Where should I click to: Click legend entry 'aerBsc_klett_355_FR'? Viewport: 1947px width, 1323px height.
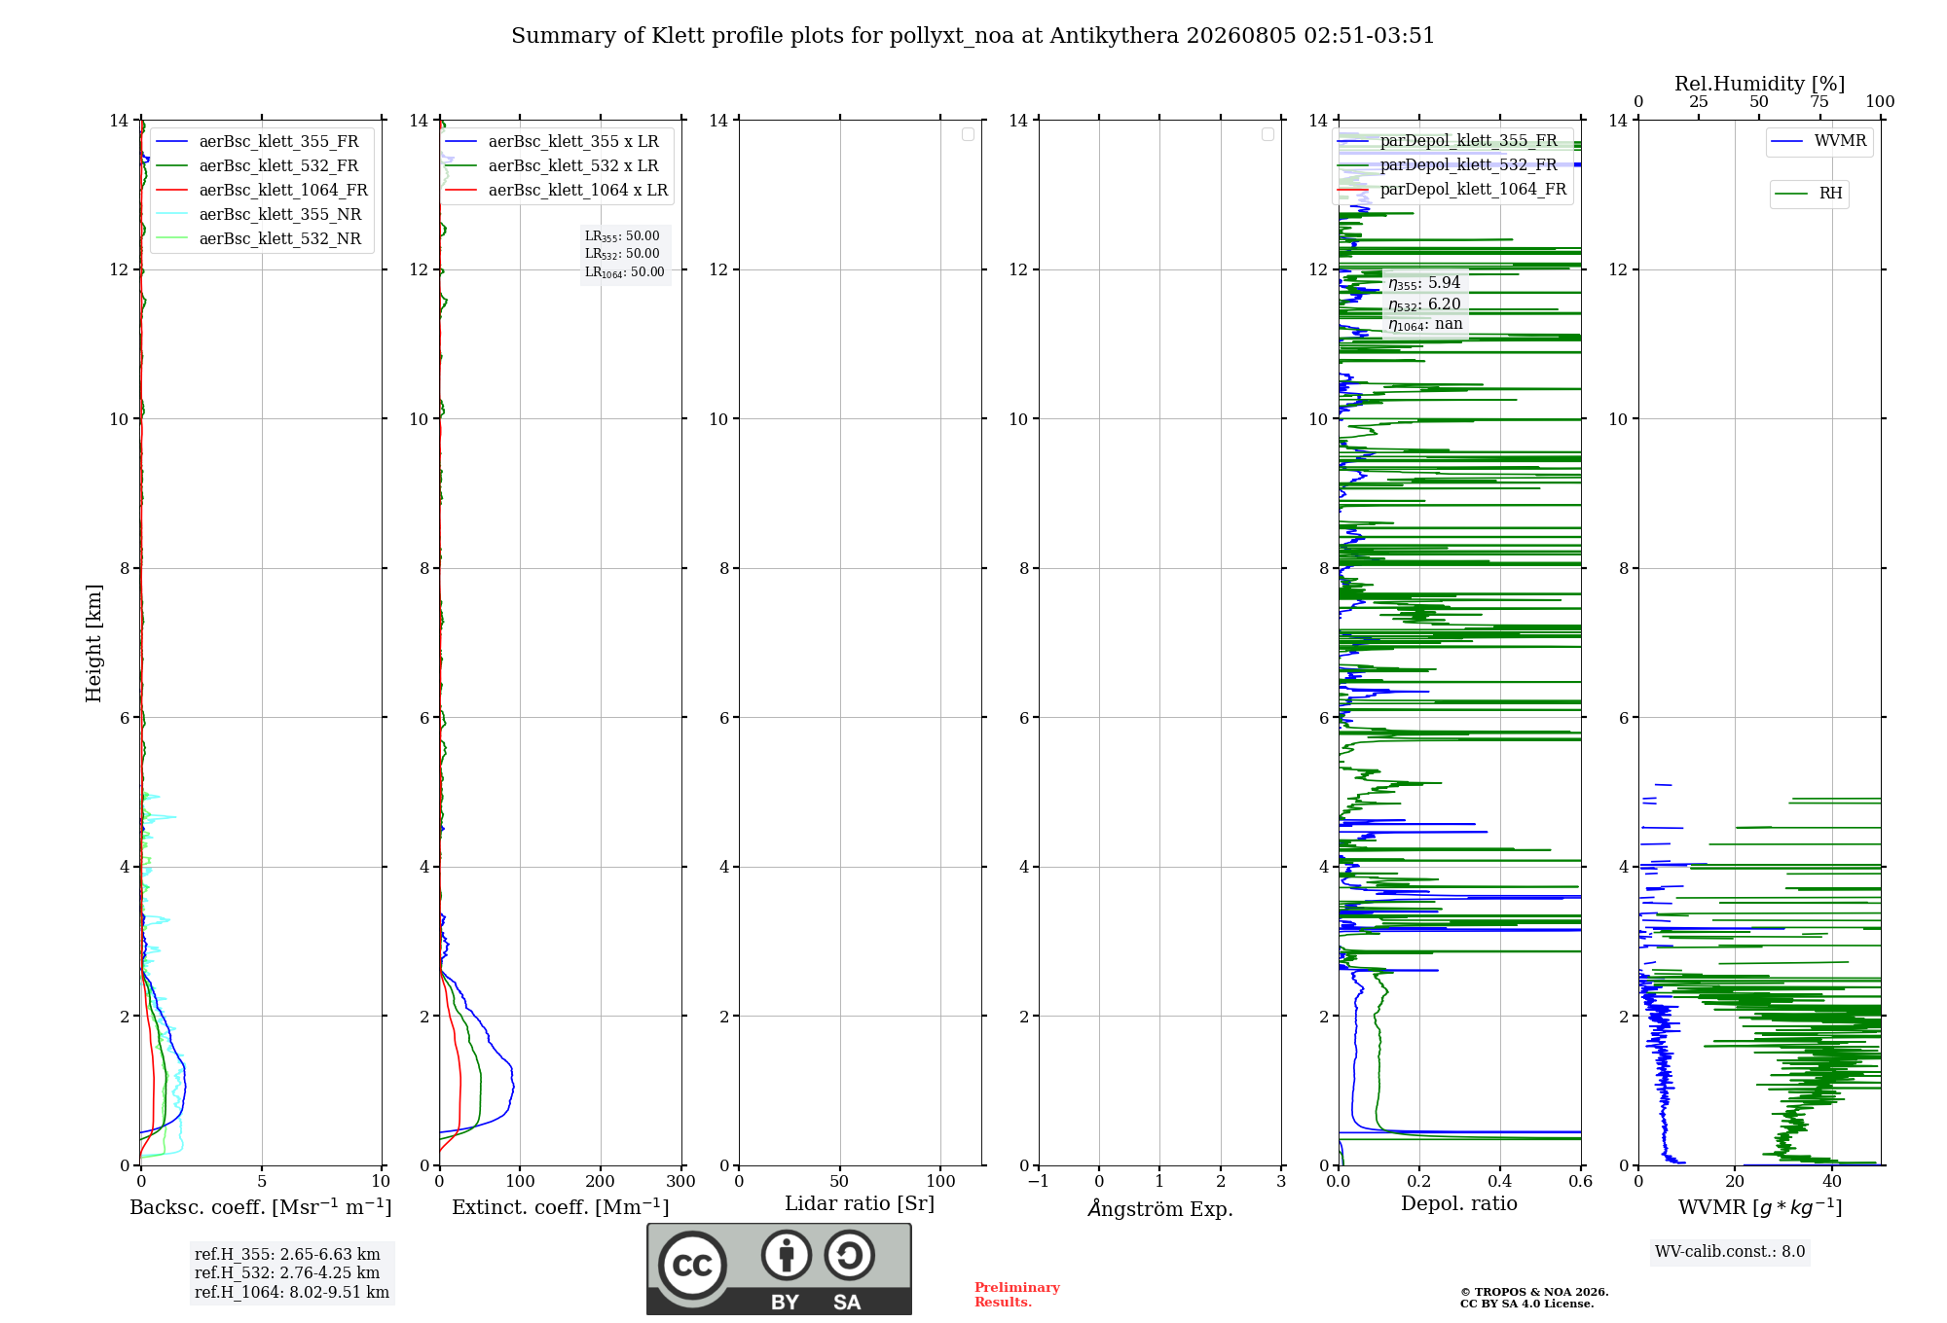pyautogui.click(x=278, y=142)
